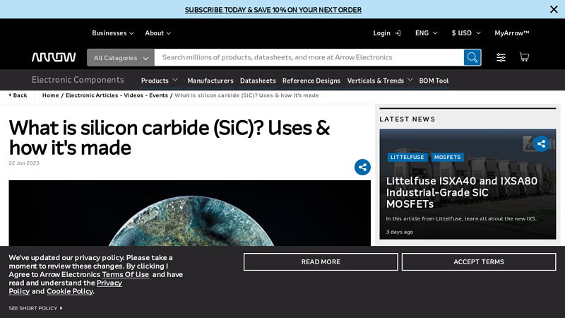Open the Electronic Components section

pos(78,80)
